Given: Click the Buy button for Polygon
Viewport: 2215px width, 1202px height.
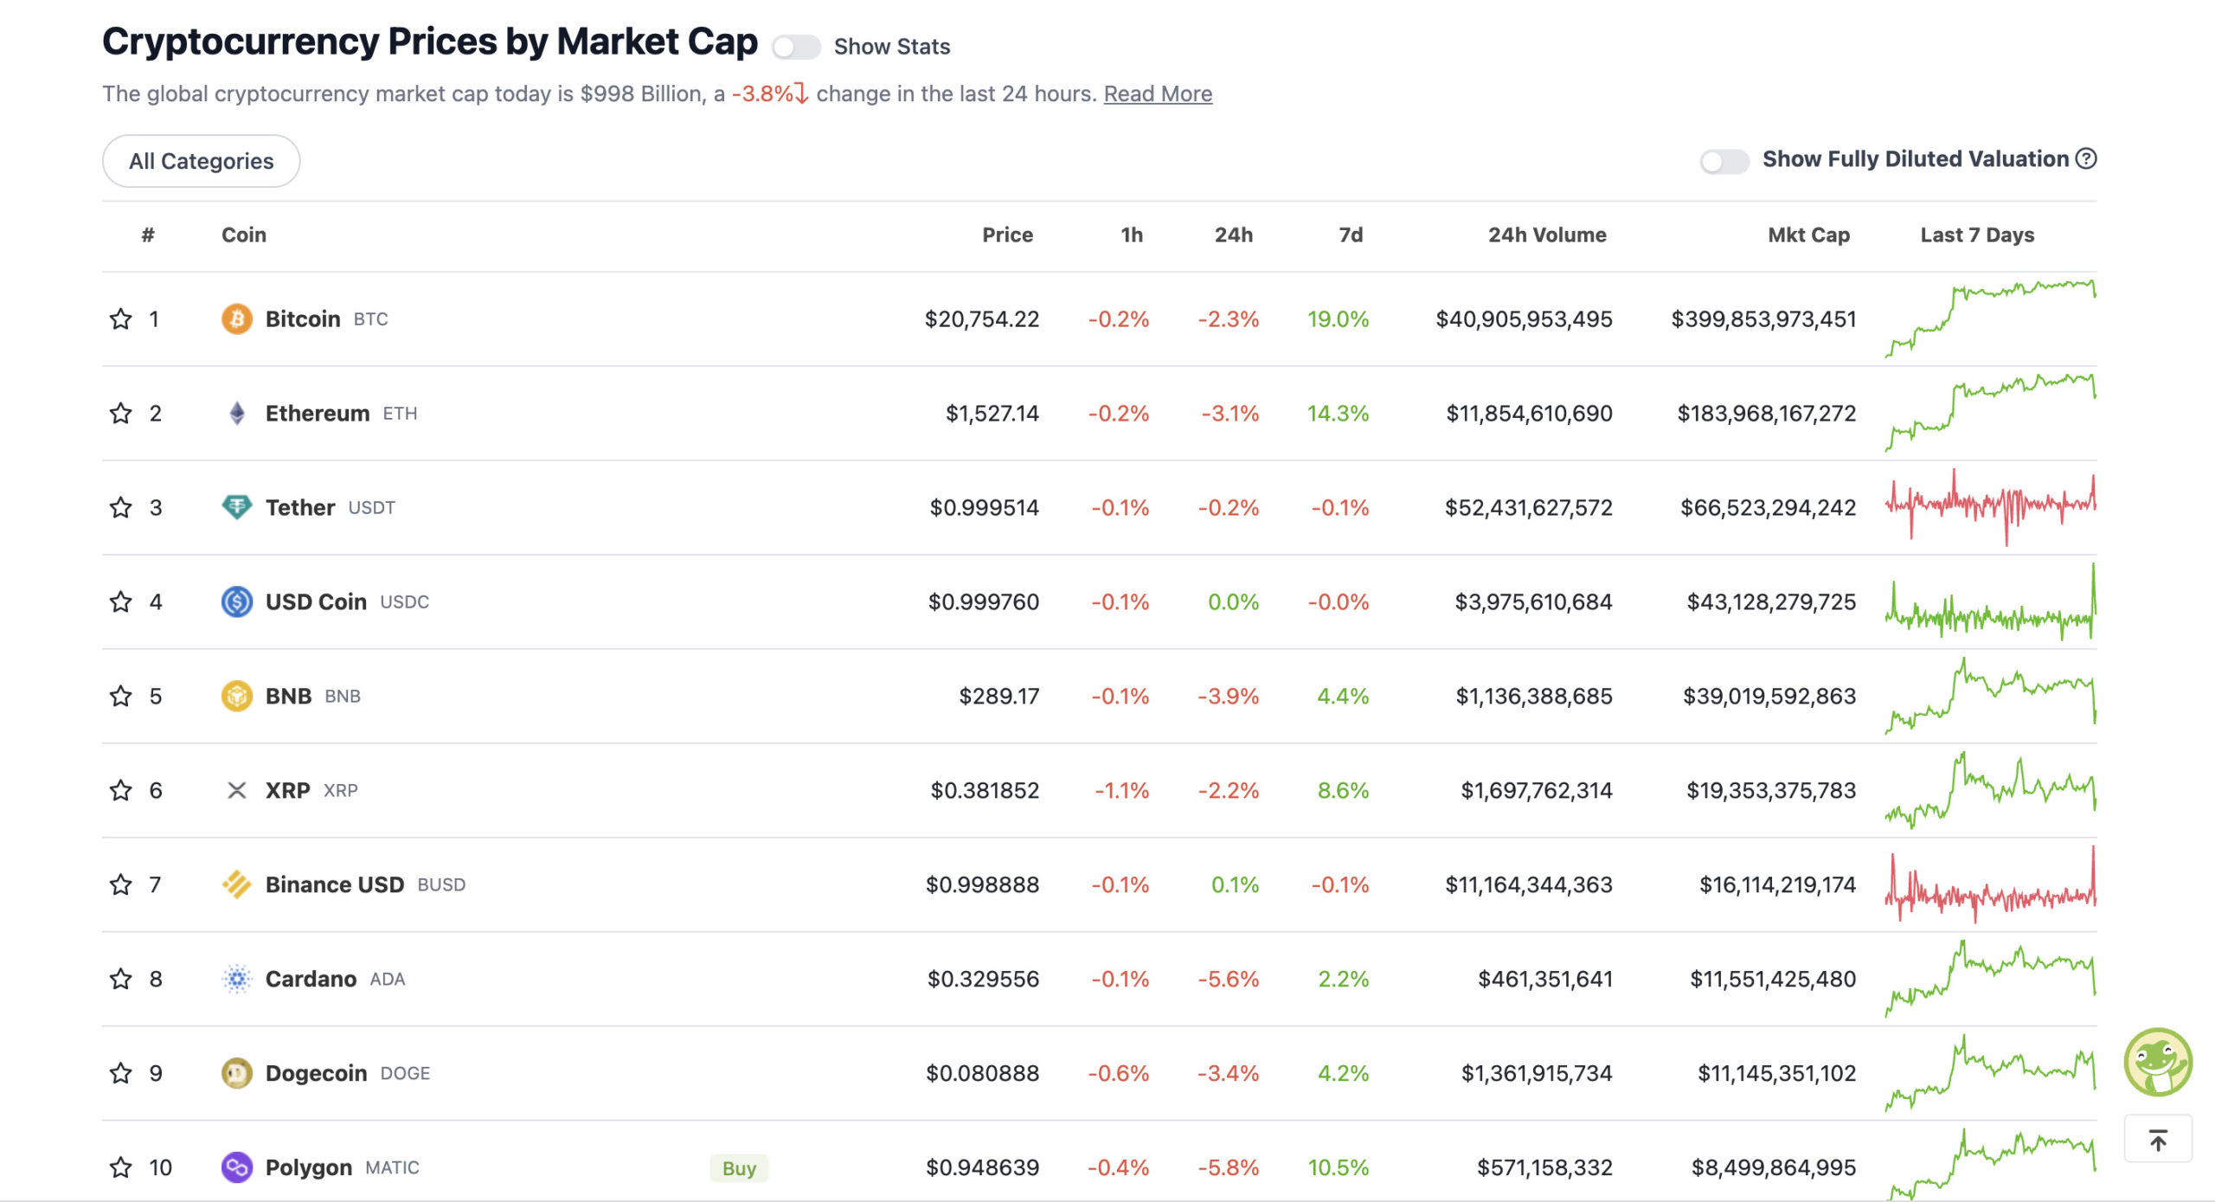Looking at the screenshot, I should point(740,1168).
